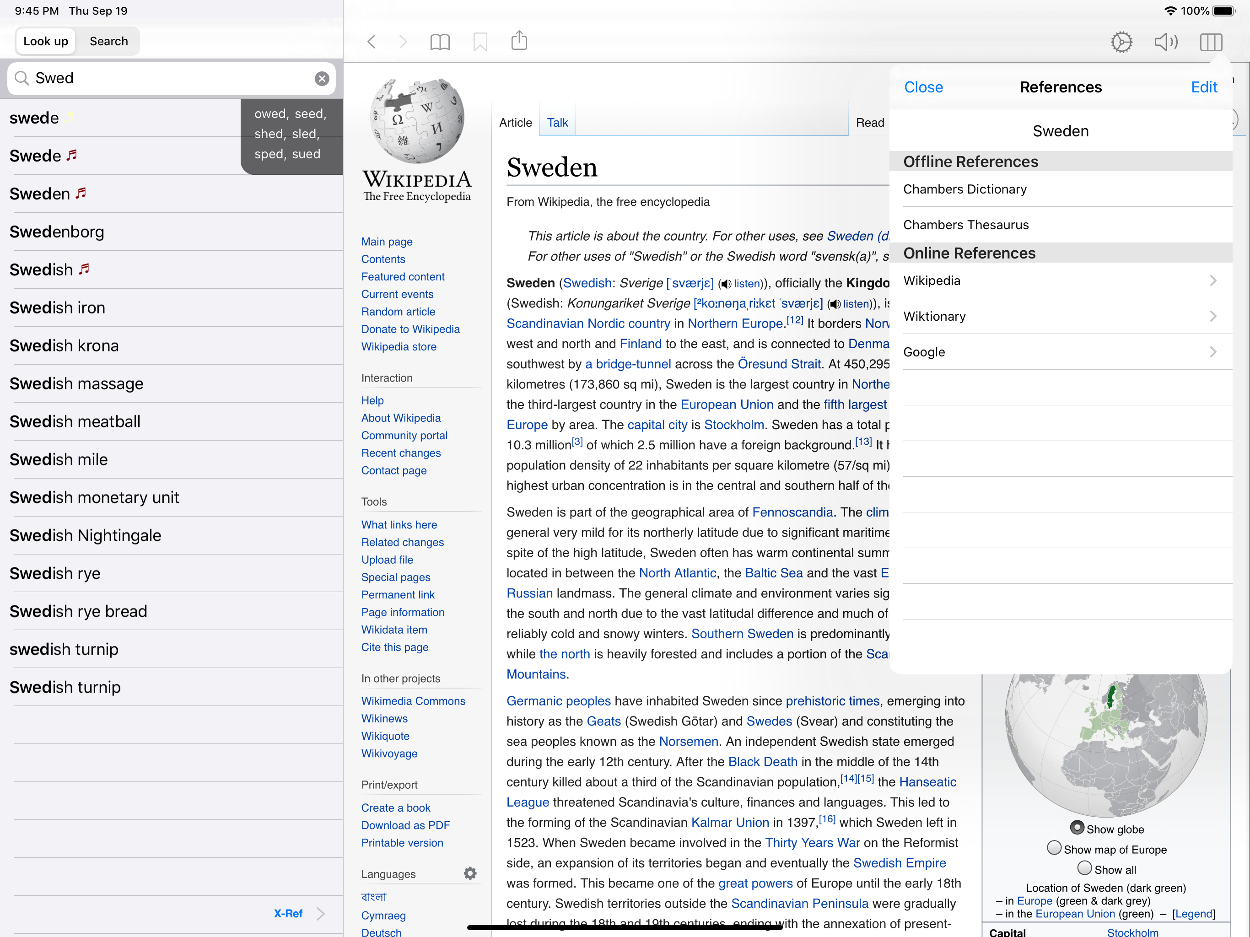The image size is (1250, 937).
Task: Open the split view layout icon
Action: 1211,42
